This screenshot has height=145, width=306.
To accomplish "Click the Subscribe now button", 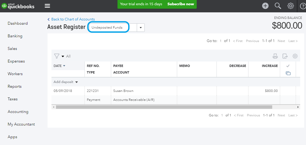I will 181,4.
